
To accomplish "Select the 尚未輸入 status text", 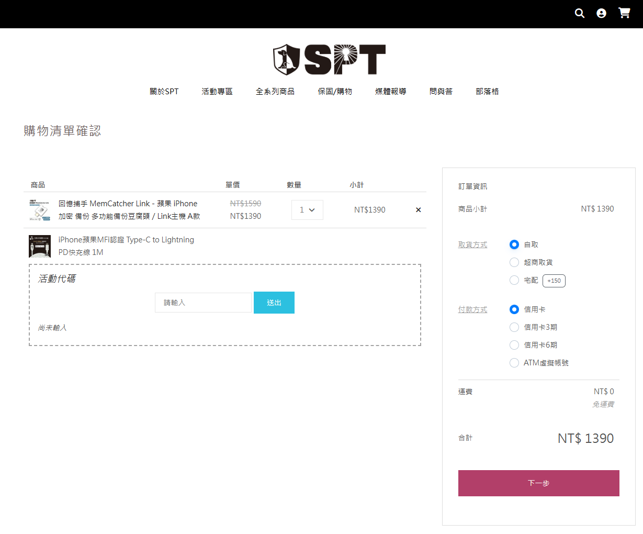I will (52, 328).
